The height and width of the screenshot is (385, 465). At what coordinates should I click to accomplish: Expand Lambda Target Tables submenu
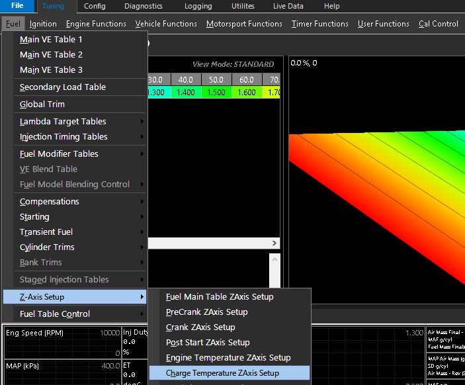click(75, 121)
